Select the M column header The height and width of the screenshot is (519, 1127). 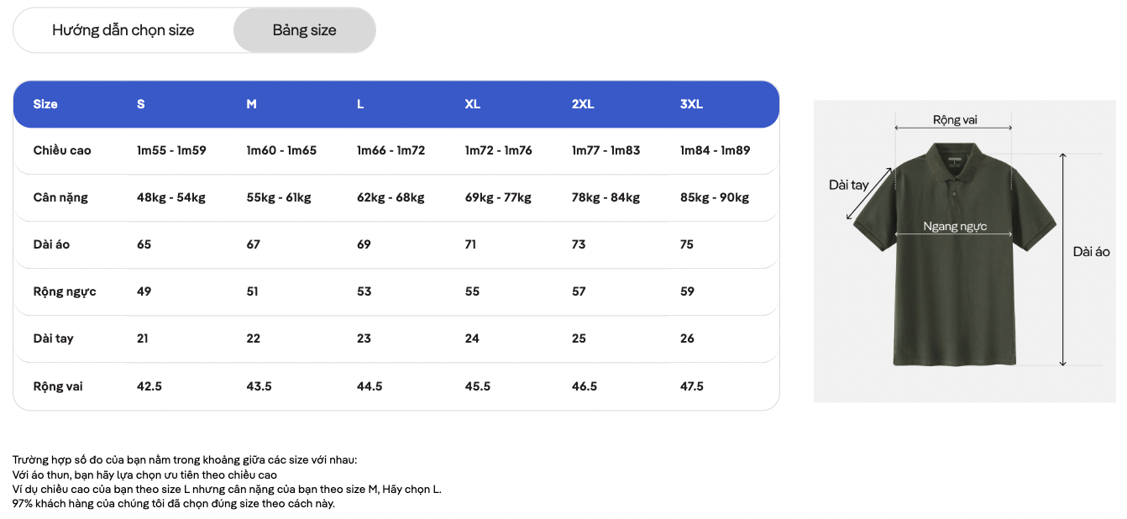pos(251,104)
